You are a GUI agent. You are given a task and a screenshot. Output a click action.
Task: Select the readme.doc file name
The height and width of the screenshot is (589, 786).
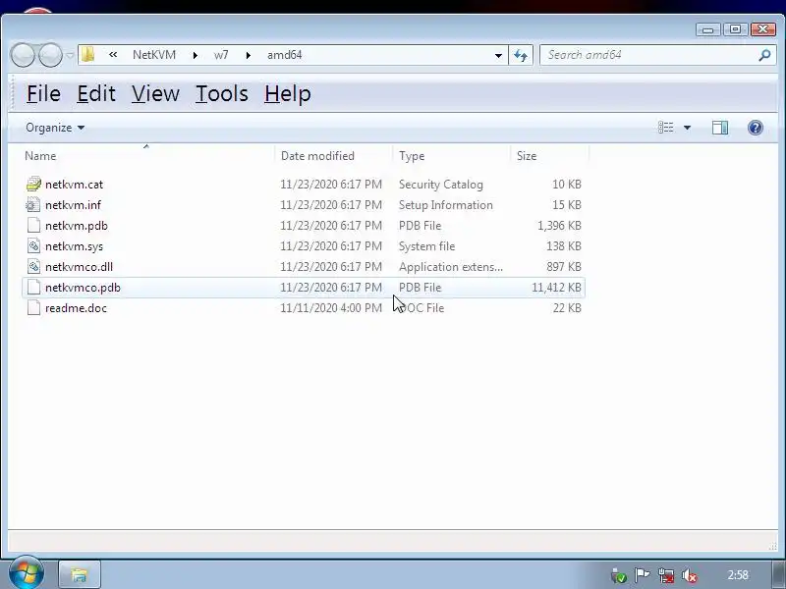click(x=77, y=308)
